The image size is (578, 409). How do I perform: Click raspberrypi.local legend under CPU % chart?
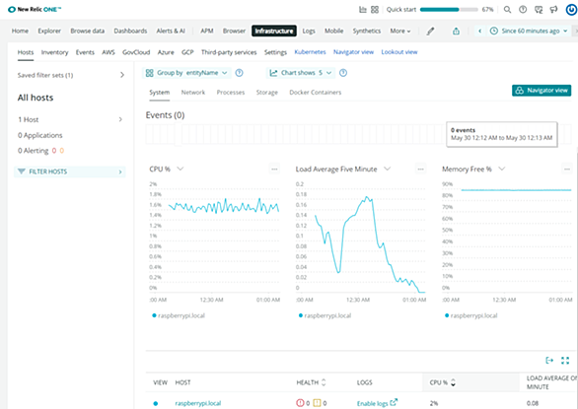[x=179, y=315]
